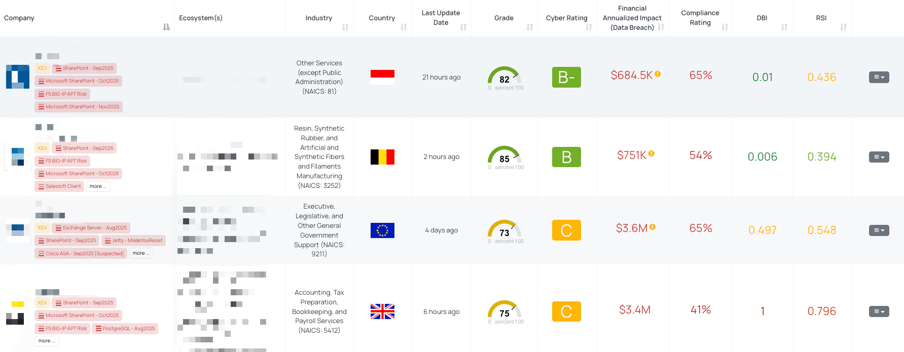Click the Industry column sort arrows
The height and width of the screenshot is (352, 904).
coord(345,27)
